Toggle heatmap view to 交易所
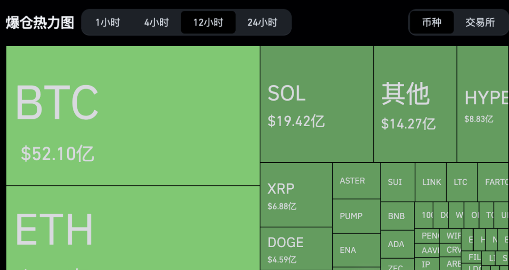The height and width of the screenshot is (270, 509). pos(480,22)
